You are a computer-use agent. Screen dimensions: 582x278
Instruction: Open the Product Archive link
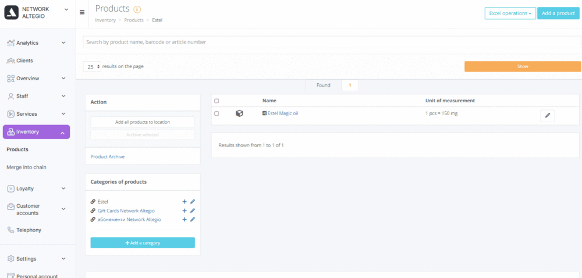[108, 157]
